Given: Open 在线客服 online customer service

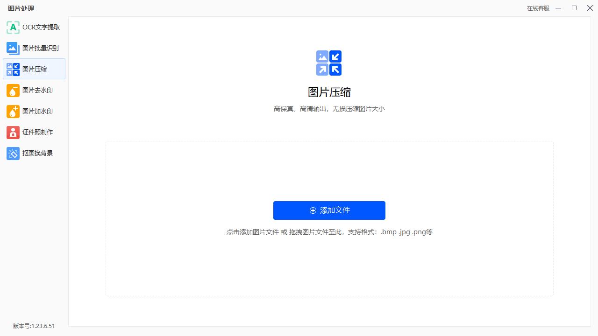Looking at the screenshot, I should pyautogui.click(x=538, y=8).
